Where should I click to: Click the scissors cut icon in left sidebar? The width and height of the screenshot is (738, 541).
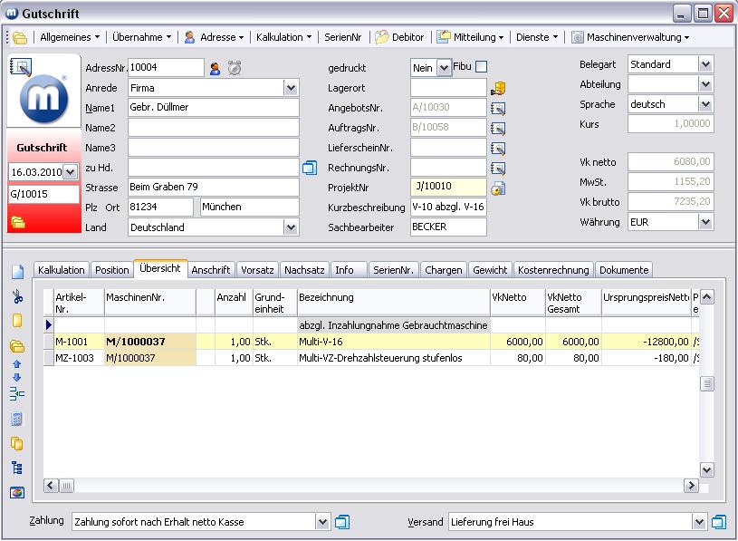pyautogui.click(x=17, y=296)
